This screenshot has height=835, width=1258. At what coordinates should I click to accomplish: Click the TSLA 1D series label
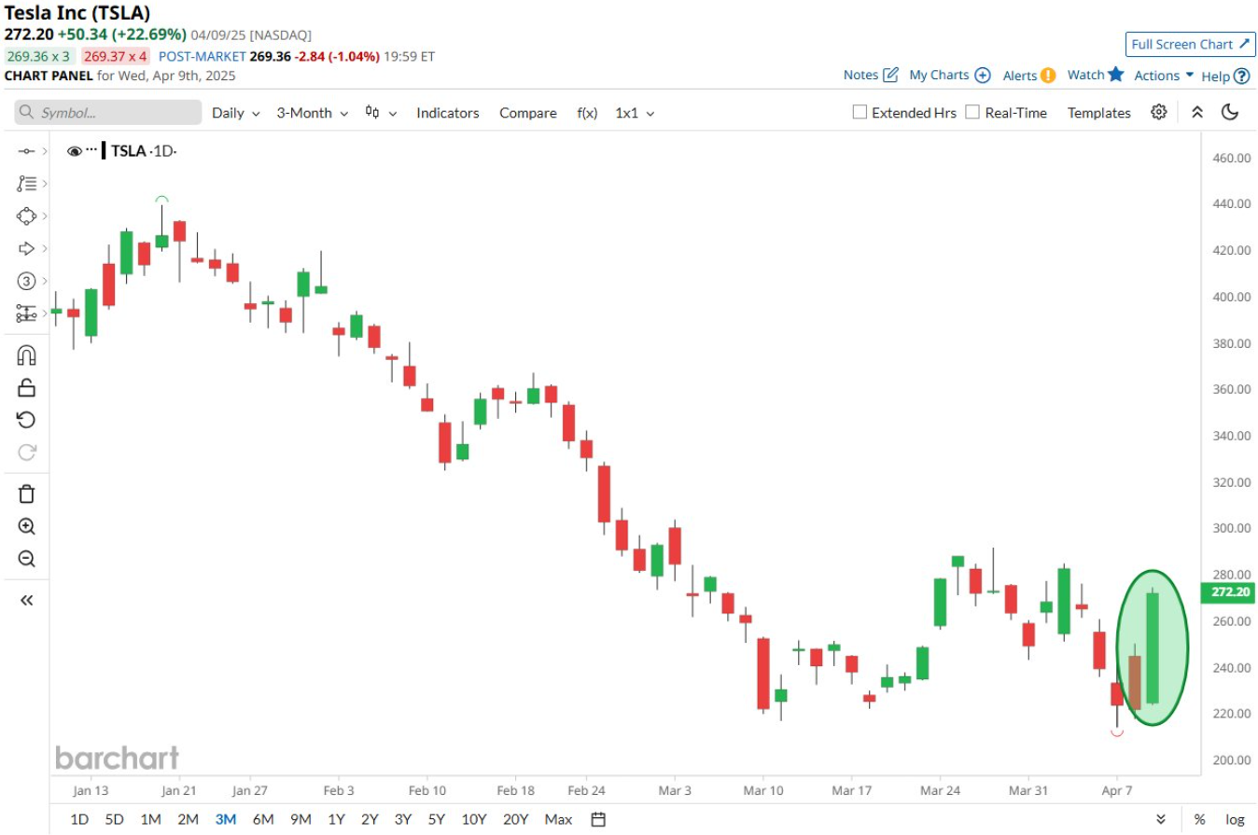point(144,150)
